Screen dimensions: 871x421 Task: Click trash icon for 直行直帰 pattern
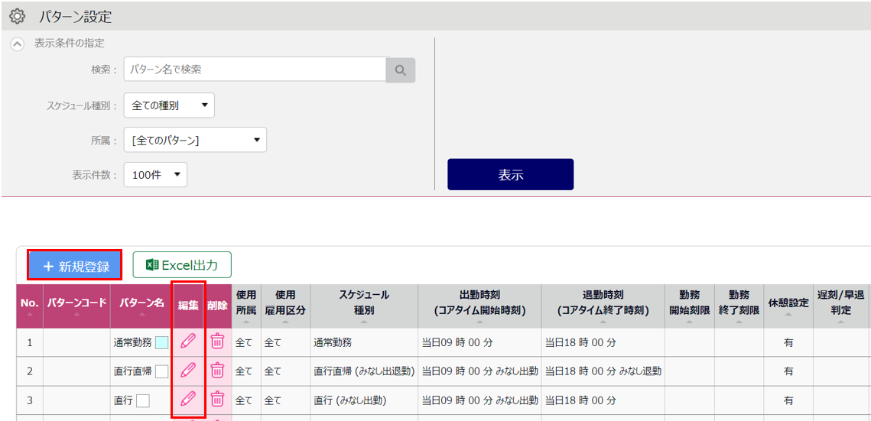[217, 371]
